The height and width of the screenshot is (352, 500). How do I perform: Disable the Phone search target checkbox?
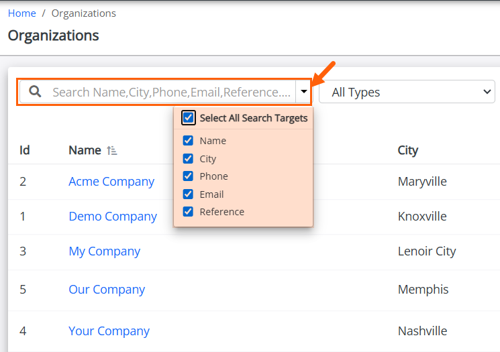[188, 176]
